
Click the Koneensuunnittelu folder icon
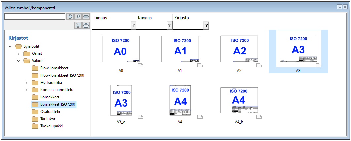click(35, 90)
